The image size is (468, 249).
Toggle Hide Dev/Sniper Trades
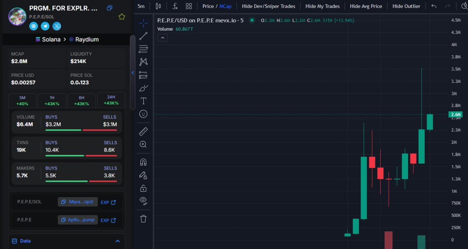[x=268, y=6]
